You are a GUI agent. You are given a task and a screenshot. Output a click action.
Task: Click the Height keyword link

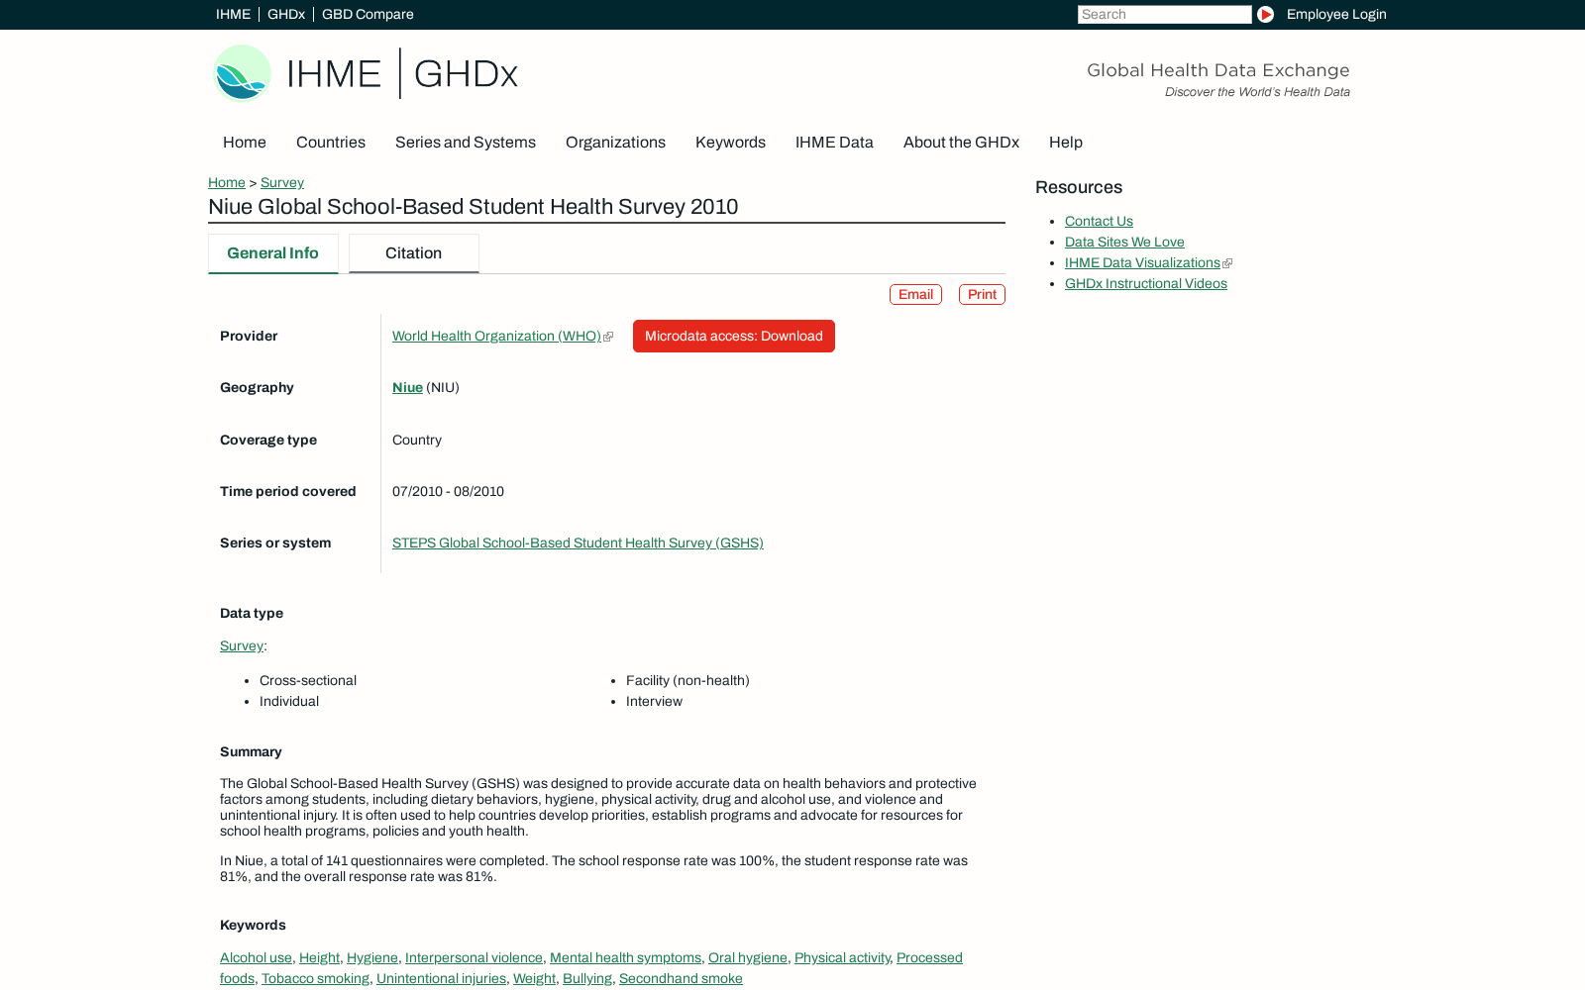coord(319,958)
